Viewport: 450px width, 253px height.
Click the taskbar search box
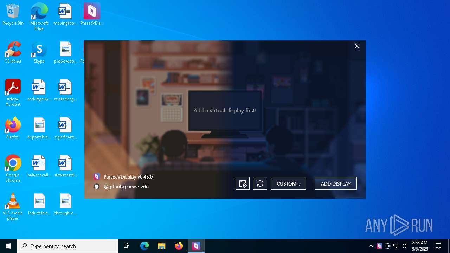pyautogui.click(x=67, y=246)
